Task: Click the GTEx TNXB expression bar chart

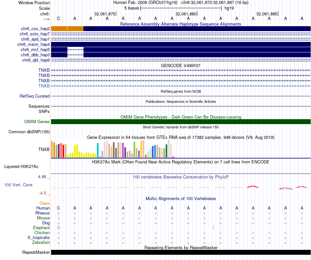Action: [113, 149]
